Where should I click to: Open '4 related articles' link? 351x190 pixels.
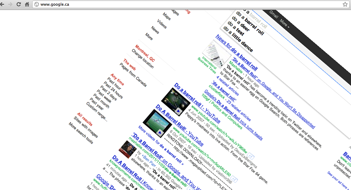click(x=227, y=86)
